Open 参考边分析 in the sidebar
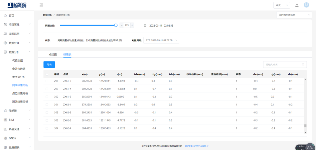This screenshot has height=150, width=316. coord(19,77)
